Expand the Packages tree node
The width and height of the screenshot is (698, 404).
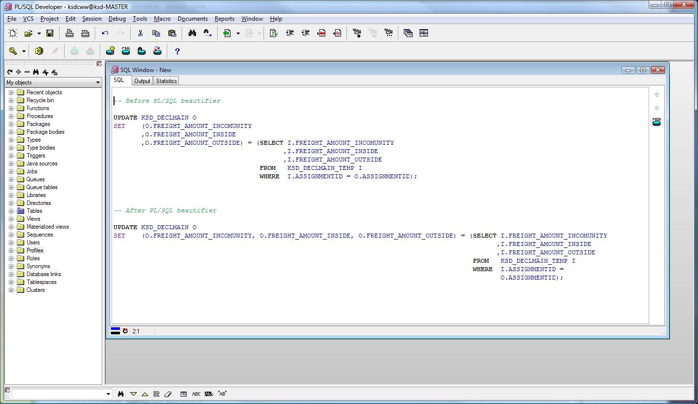click(x=11, y=124)
